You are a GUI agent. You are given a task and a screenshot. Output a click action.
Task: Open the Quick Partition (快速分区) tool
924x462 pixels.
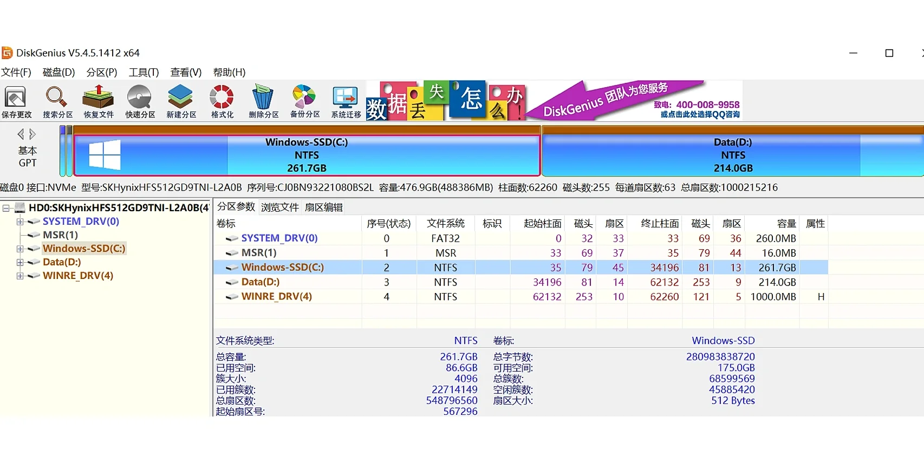coord(140,102)
